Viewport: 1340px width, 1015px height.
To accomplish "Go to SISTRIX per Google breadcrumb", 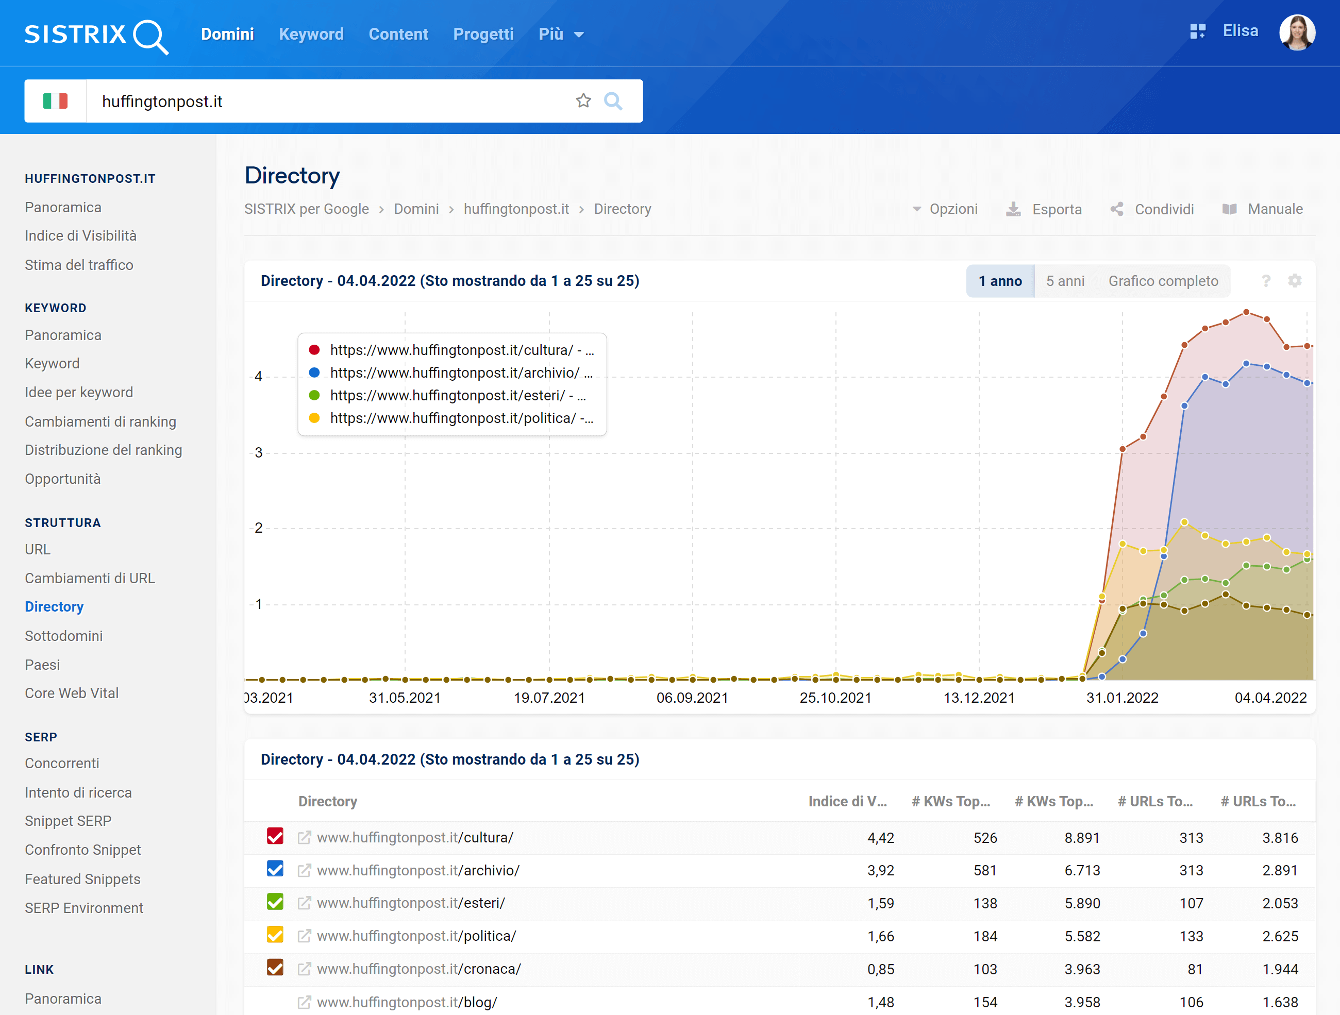I will pos(307,210).
